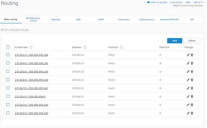The image size is (207, 128).
Task: Check the box for route 172.16.3.0
Action: click(x=8, y=104)
